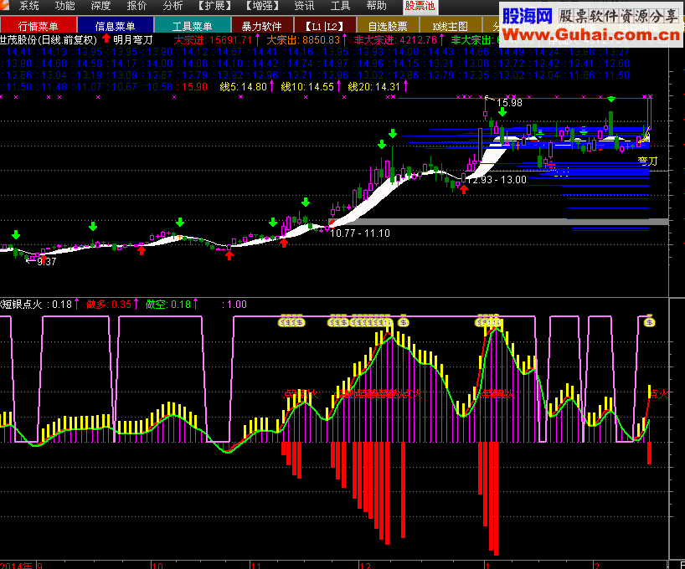Click the 做空: 0.18 value

[168, 305]
